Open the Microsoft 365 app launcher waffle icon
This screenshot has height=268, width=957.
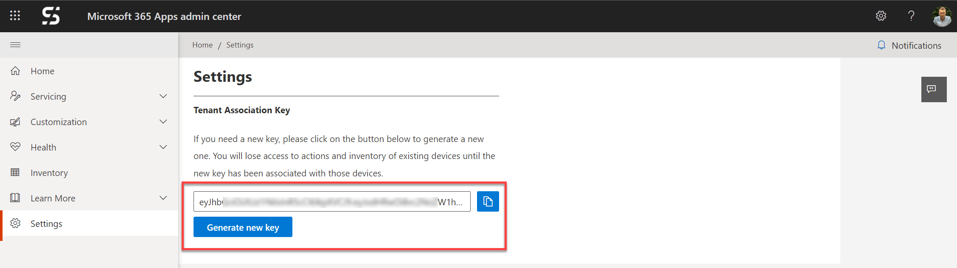click(14, 16)
